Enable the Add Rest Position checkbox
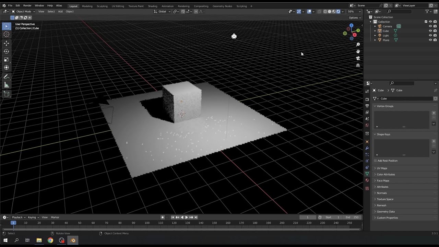This screenshot has height=247, width=439. pos(376,161)
